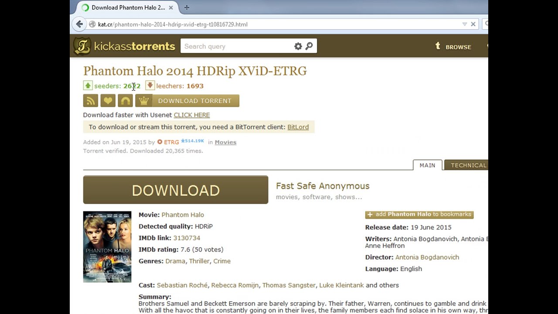Click the crown icon beside Download Torrent
The image size is (558, 314).
144,101
